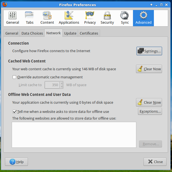
Task: Open Help for preferences
Action: point(16,162)
